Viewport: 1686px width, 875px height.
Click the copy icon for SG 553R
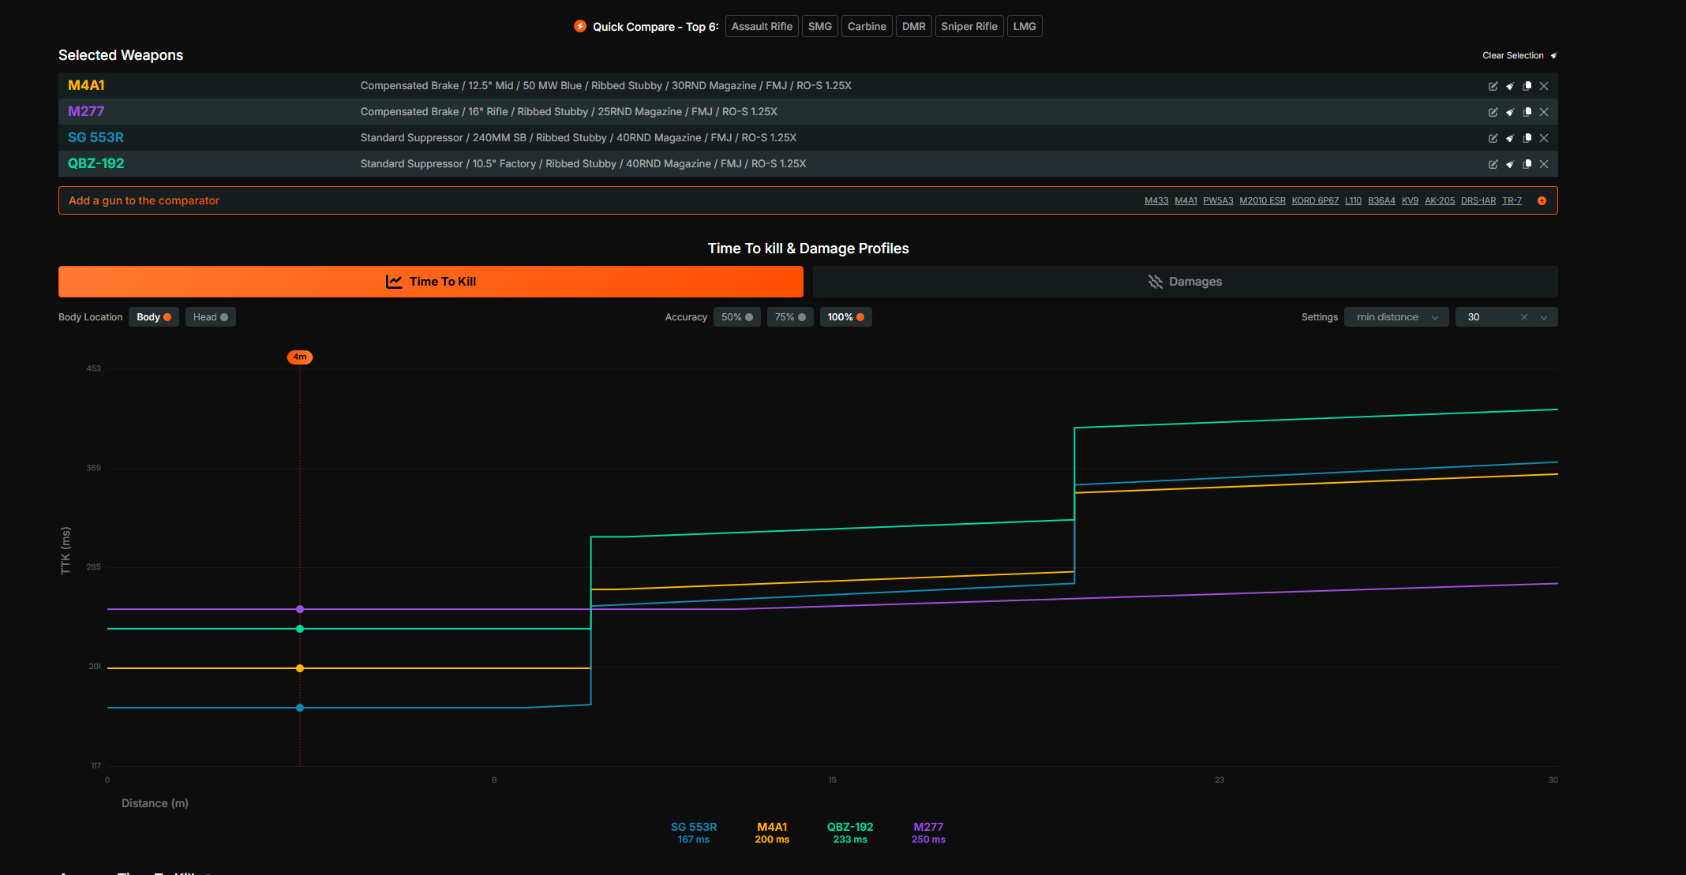[1527, 138]
